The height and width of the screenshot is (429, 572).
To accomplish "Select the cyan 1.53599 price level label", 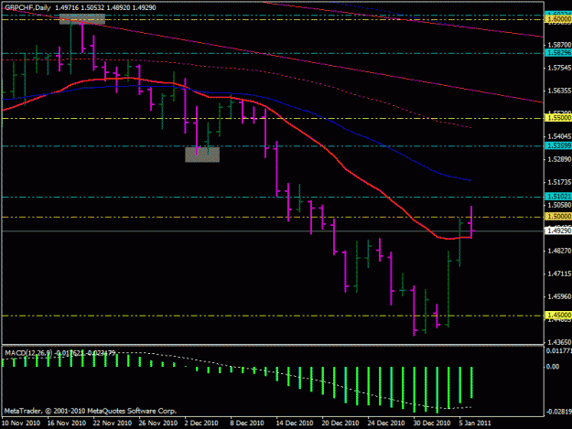I will (x=558, y=145).
